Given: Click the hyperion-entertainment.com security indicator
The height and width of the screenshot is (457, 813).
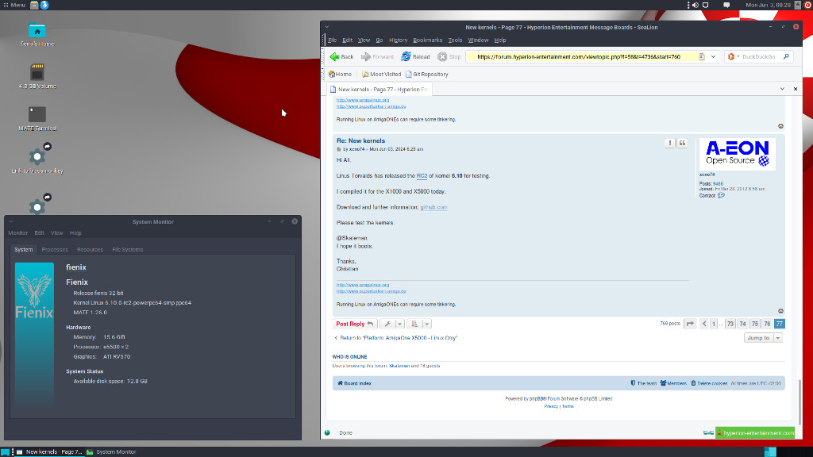Looking at the screenshot, I should (x=755, y=432).
